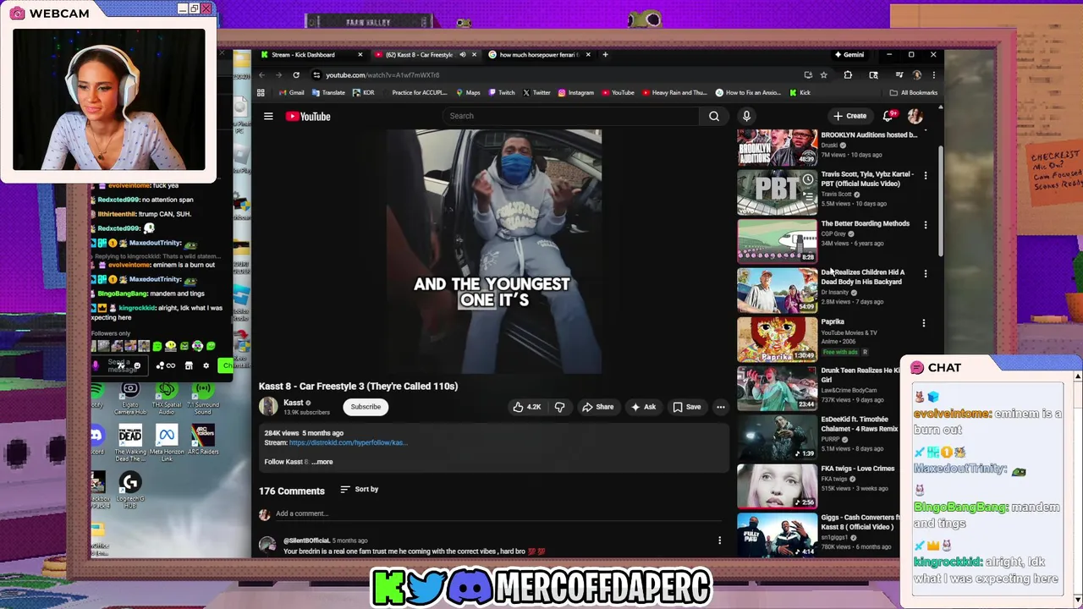
Task: Subscribe to the Kasst channel
Action: pyautogui.click(x=366, y=407)
